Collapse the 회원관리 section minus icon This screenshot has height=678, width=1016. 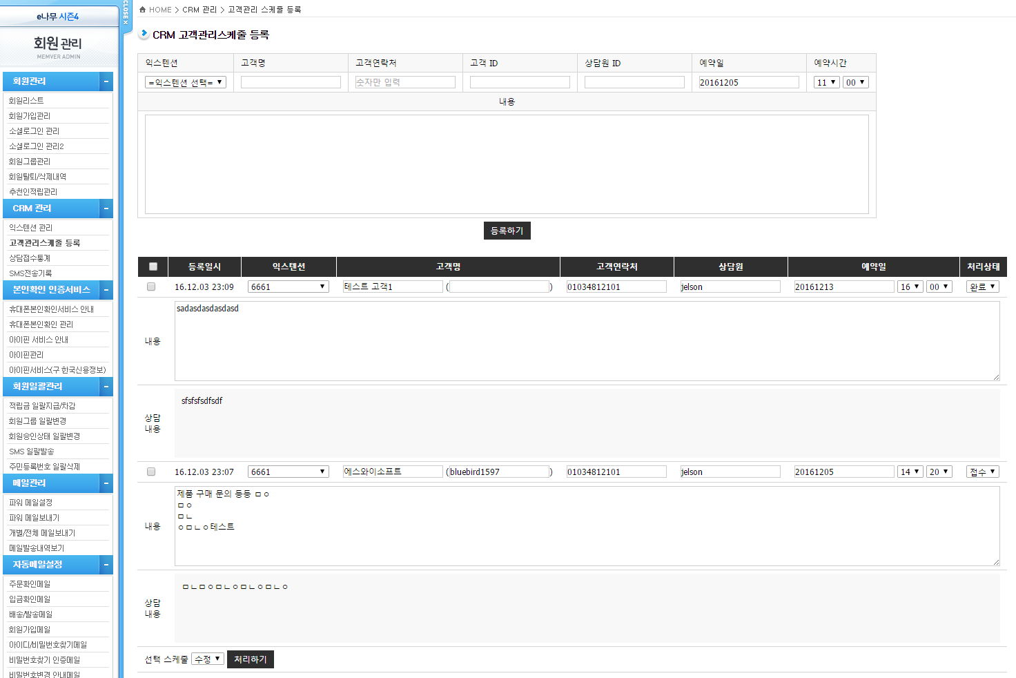(x=106, y=81)
